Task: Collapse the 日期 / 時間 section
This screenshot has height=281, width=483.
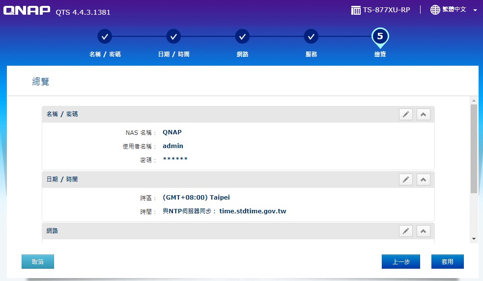Action: pyautogui.click(x=423, y=179)
